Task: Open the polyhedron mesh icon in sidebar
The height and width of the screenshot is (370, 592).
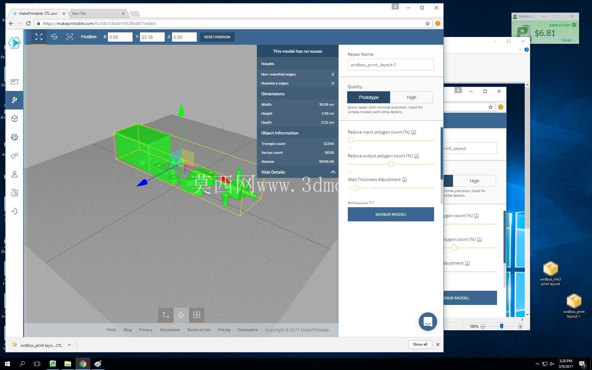Action: tap(14, 137)
